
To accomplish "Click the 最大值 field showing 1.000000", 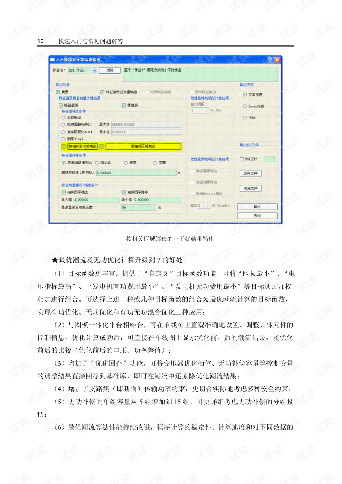I will [97, 200].
